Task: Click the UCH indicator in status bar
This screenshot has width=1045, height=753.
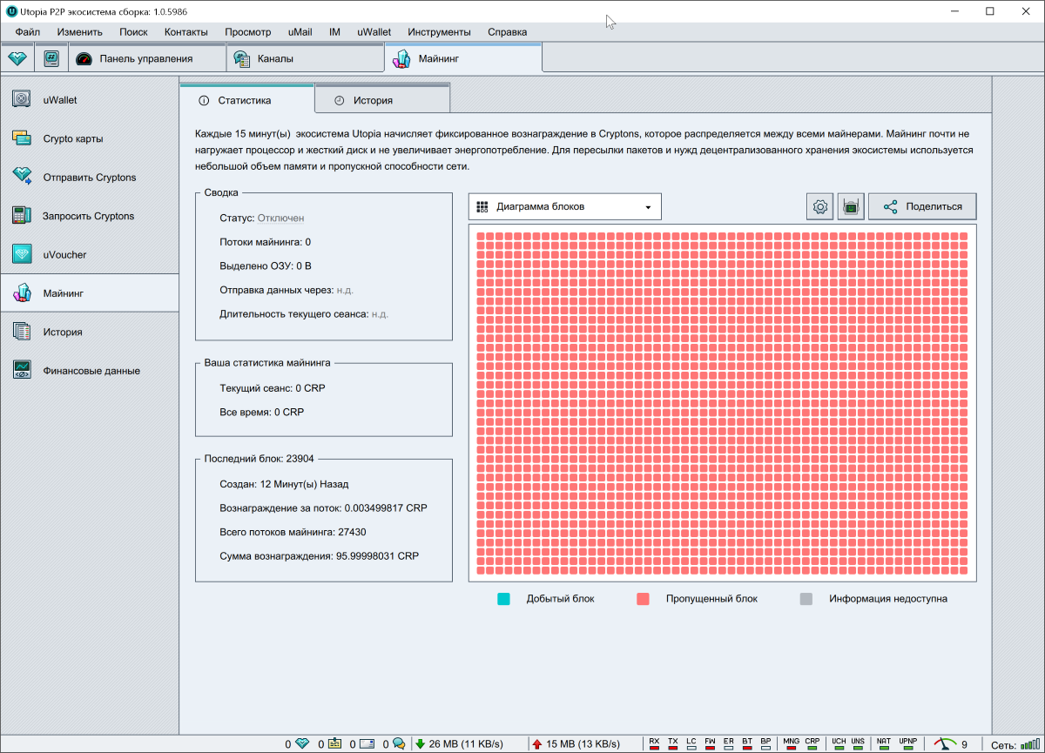Action: [x=839, y=743]
